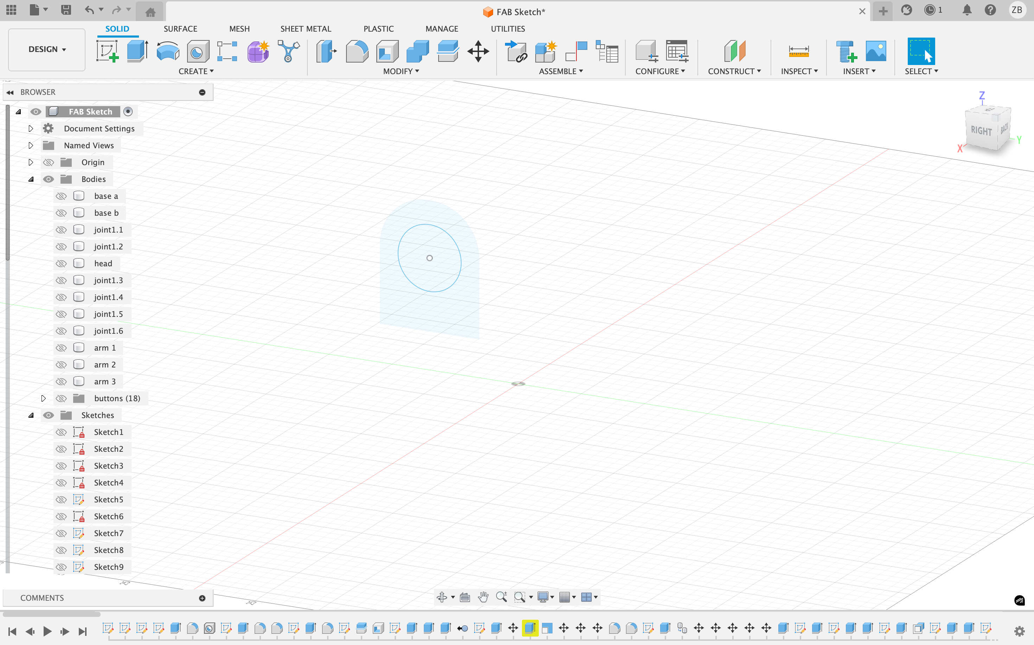
Task: Toggle visibility of arm 2 body
Action: coord(62,365)
